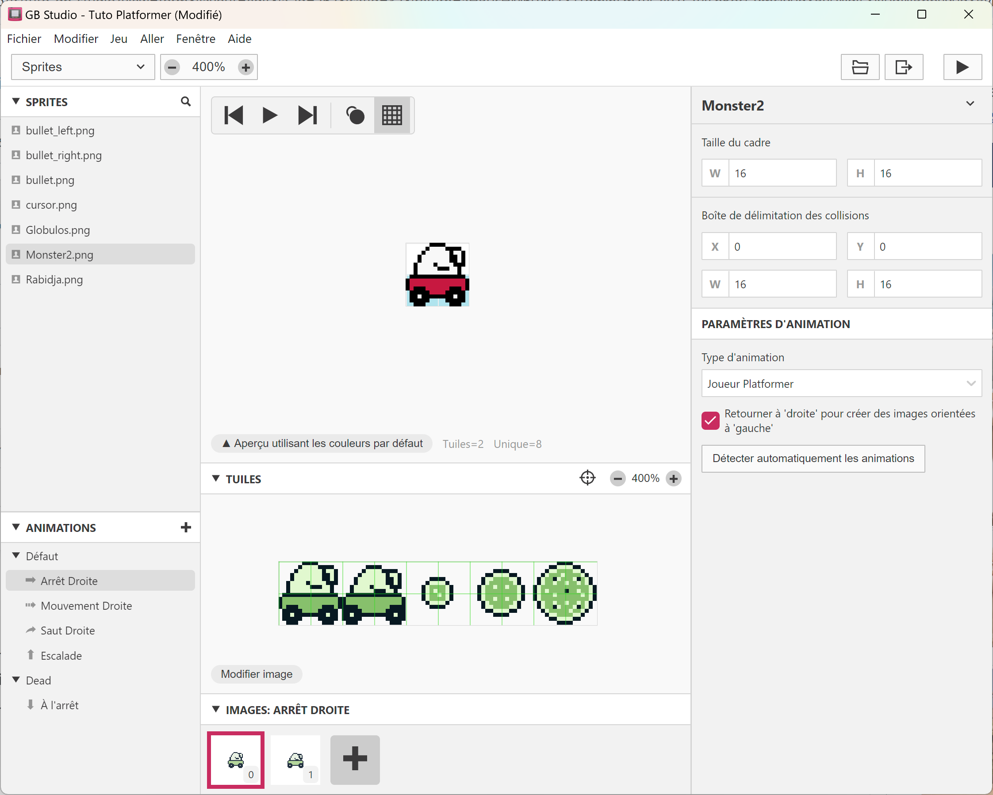This screenshot has height=795, width=993.
Task: Run the game with play button
Action: [x=962, y=67]
